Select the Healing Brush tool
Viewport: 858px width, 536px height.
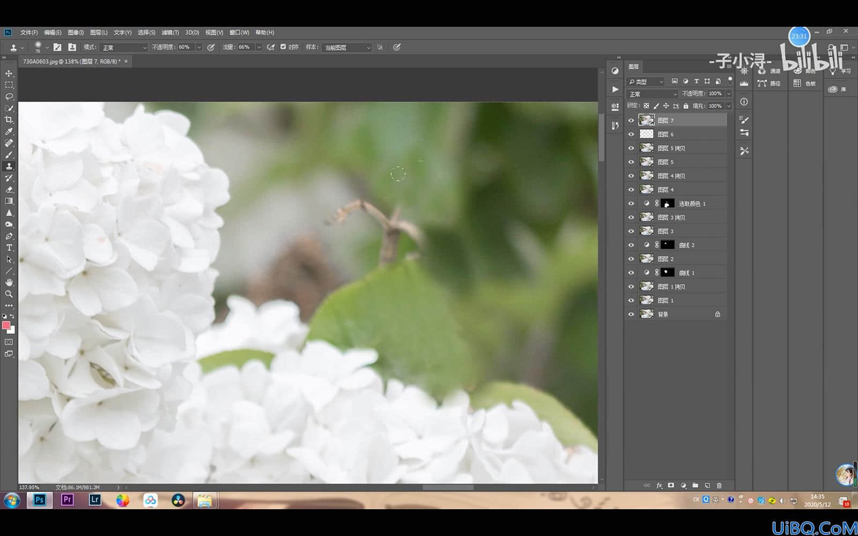pyautogui.click(x=9, y=143)
